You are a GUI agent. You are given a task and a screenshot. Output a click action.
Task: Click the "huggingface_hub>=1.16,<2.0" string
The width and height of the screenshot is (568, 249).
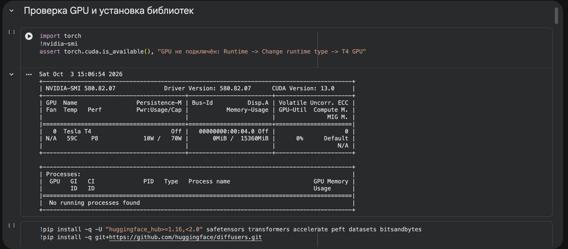coord(154,229)
